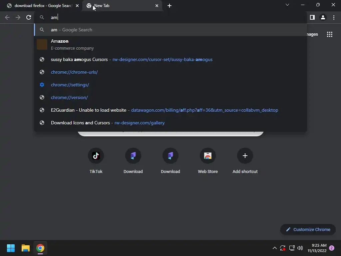Close the New Tab tab
Image resolution: width=341 pixels, height=256 pixels.
pyautogui.click(x=157, y=6)
